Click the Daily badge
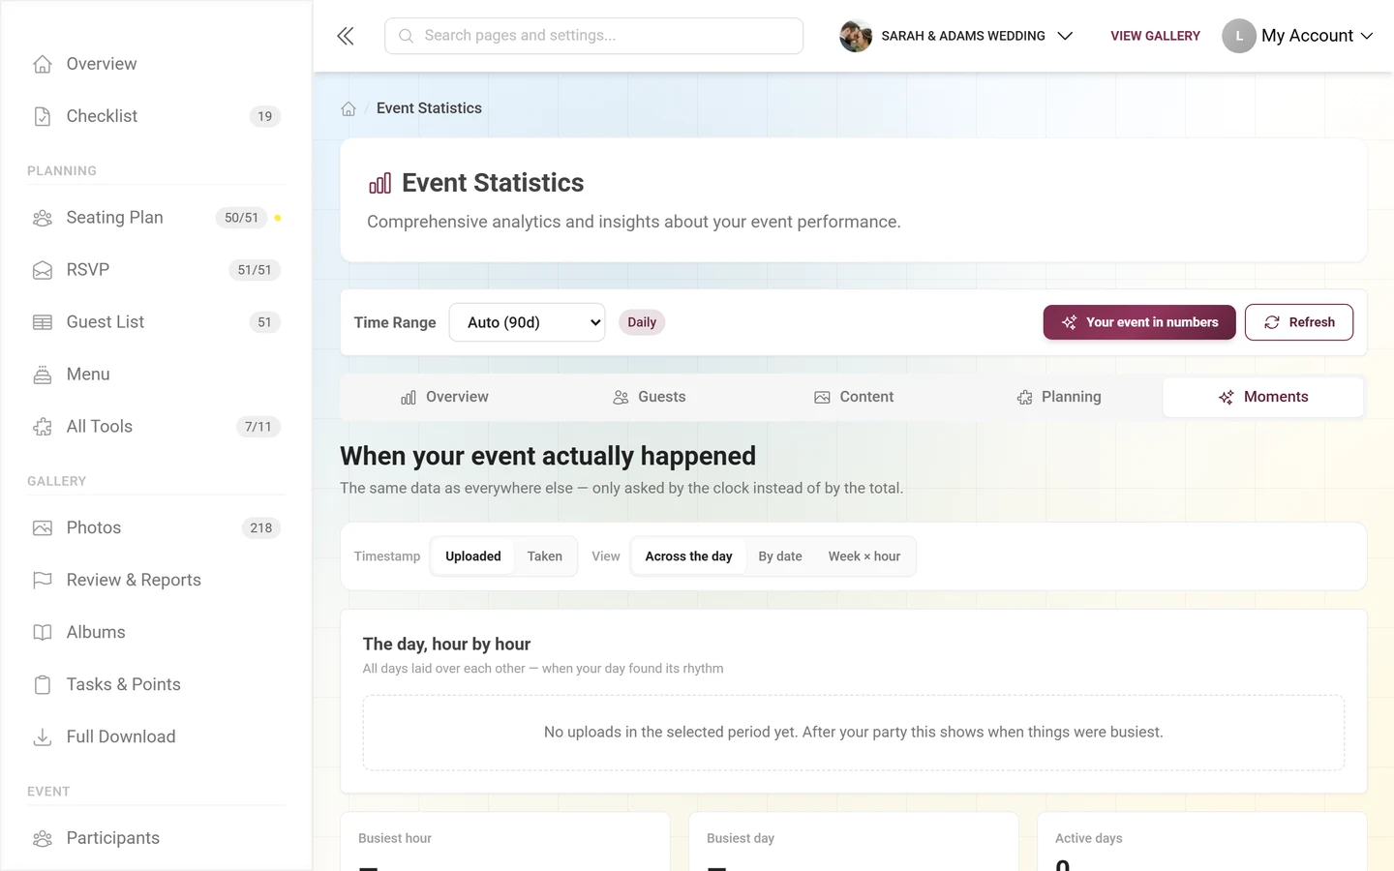 642,322
